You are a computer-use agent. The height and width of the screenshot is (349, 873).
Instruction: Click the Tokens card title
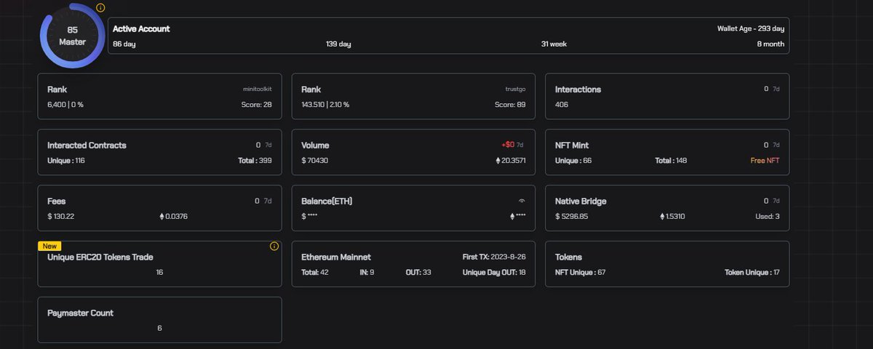568,257
